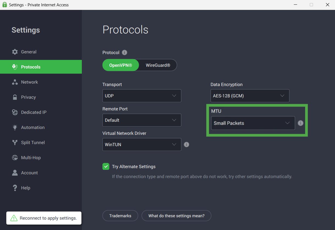The width and height of the screenshot is (335, 230).
Task: Minimize the Private Internet Access settings window
Action: coord(295,5)
